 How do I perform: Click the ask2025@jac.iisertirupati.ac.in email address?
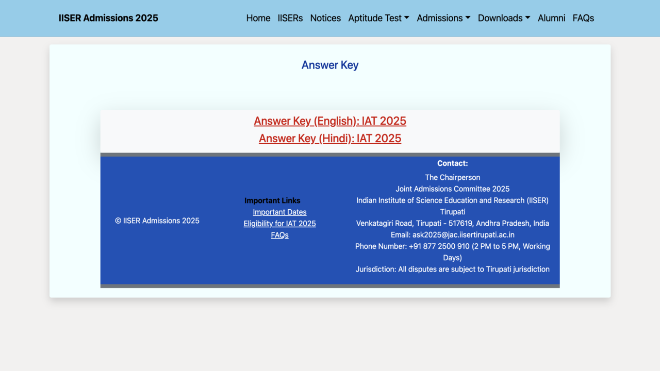463,235
